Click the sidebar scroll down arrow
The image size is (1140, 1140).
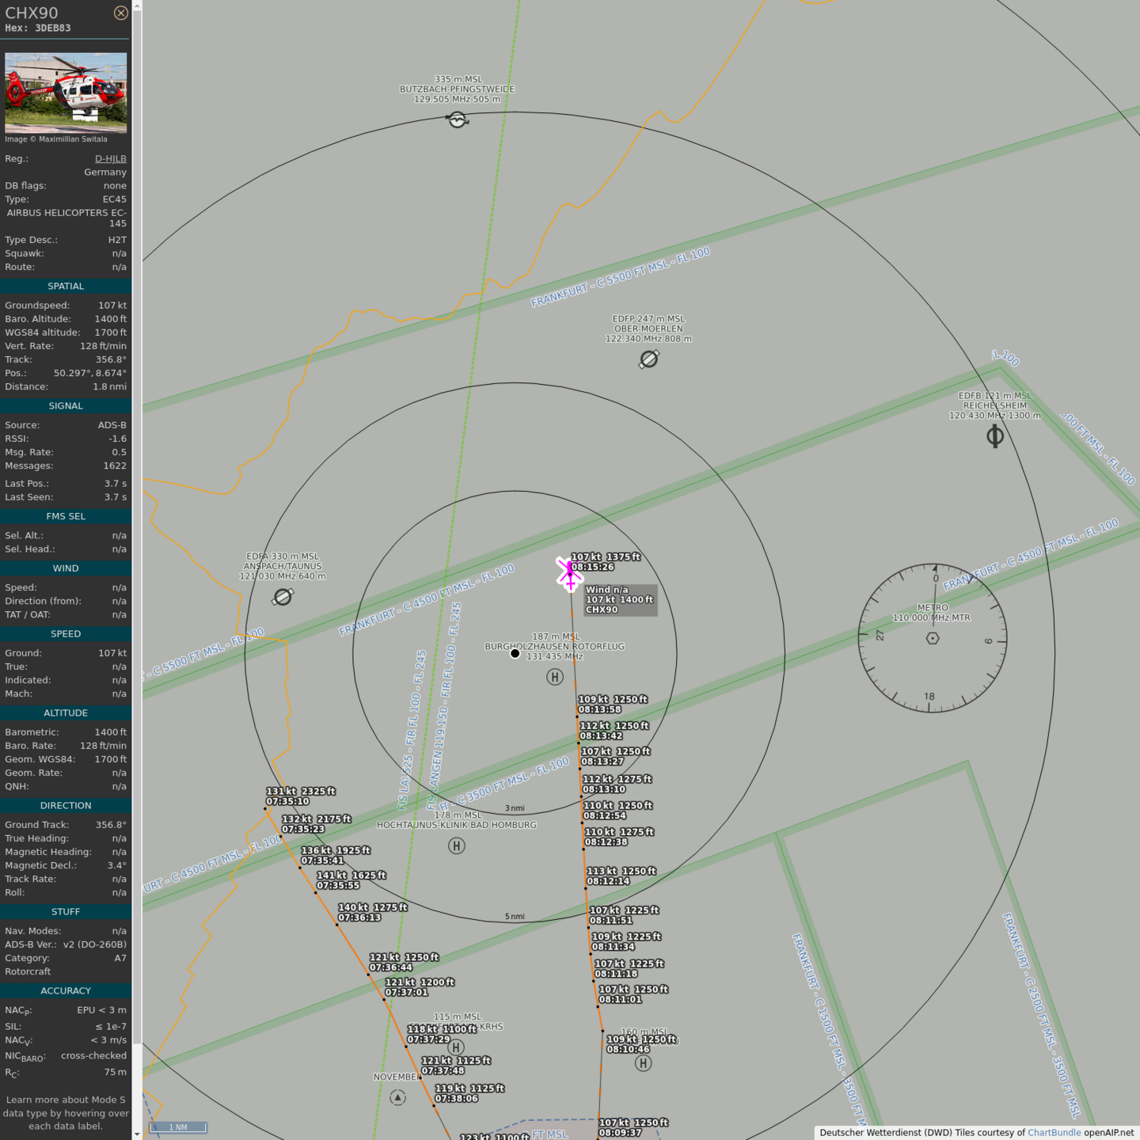137,1134
